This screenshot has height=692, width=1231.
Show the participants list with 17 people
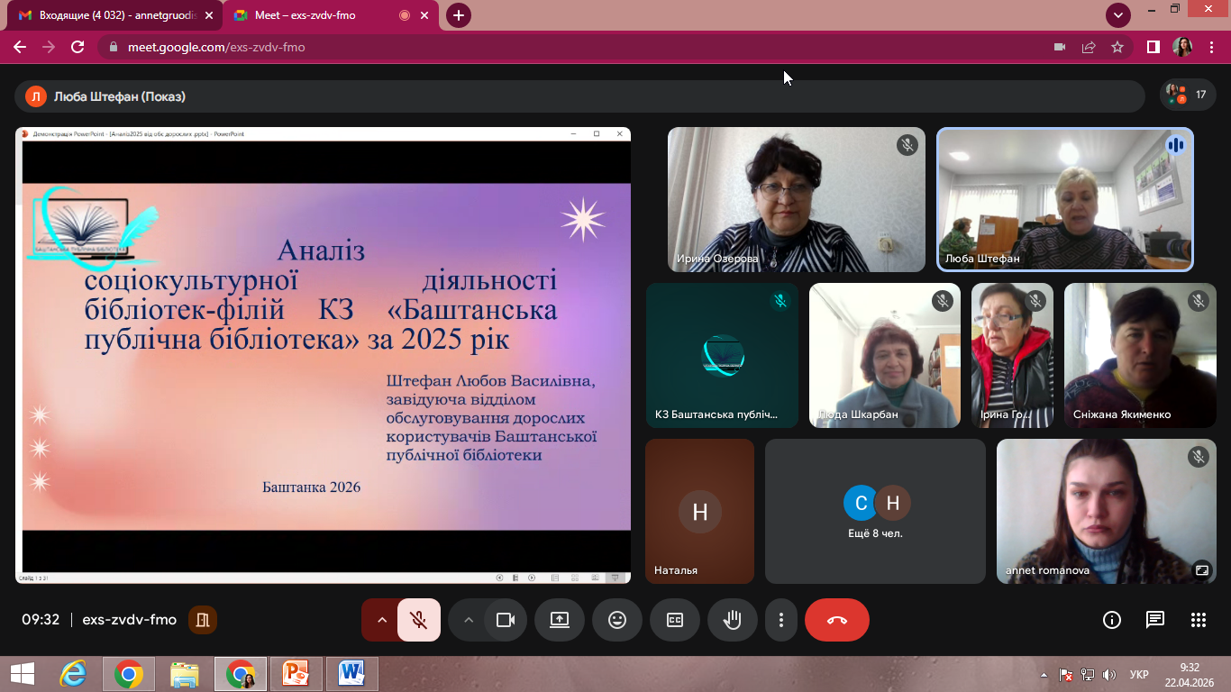[x=1187, y=95]
